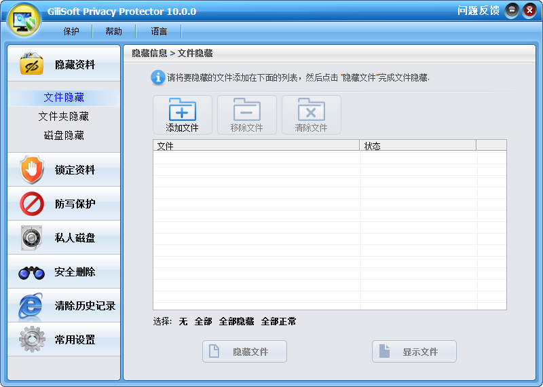Open the 保护 menu
Image resolution: width=543 pixels, height=387 pixels.
point(71,31)
